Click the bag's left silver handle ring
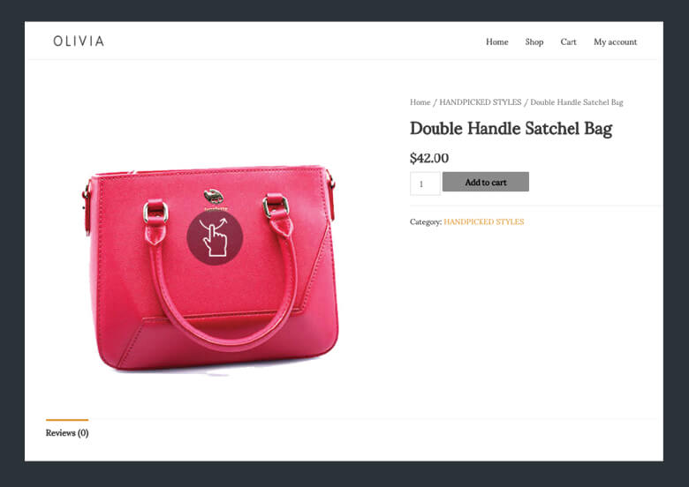The width and height of the screenshot is (689, 487). coord(155,213)
